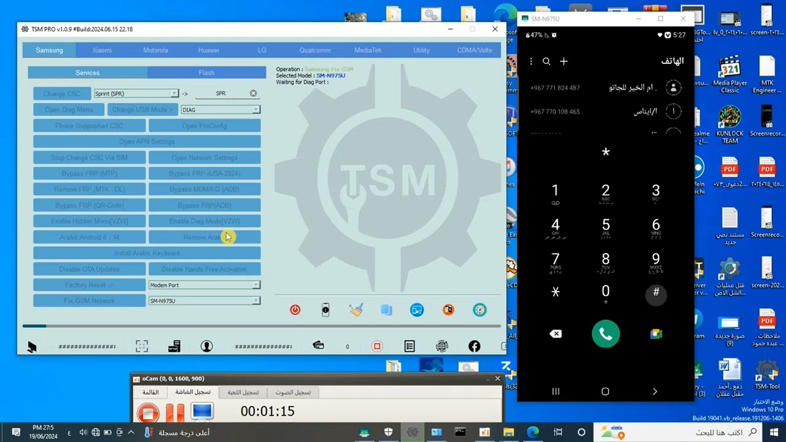786x442 pixels.
Task: Switch to the Huawei tab
Action: [209, 50]
